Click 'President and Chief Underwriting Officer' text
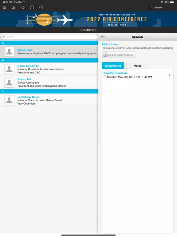Viewport: 177px width, 237px height. [x=42, y=86]
